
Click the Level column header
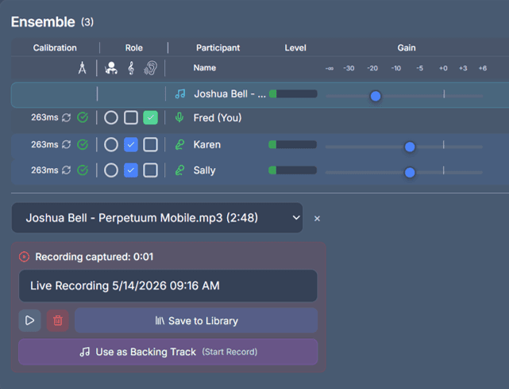pyautogui.click(x=295, y=48)
